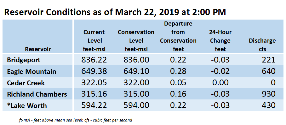Select the Richland Chambers row label
This screenshot has height=125, width=286.
(x=37, y=94)
